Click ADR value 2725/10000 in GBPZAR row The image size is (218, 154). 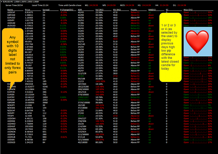click(x=84, y=103)
